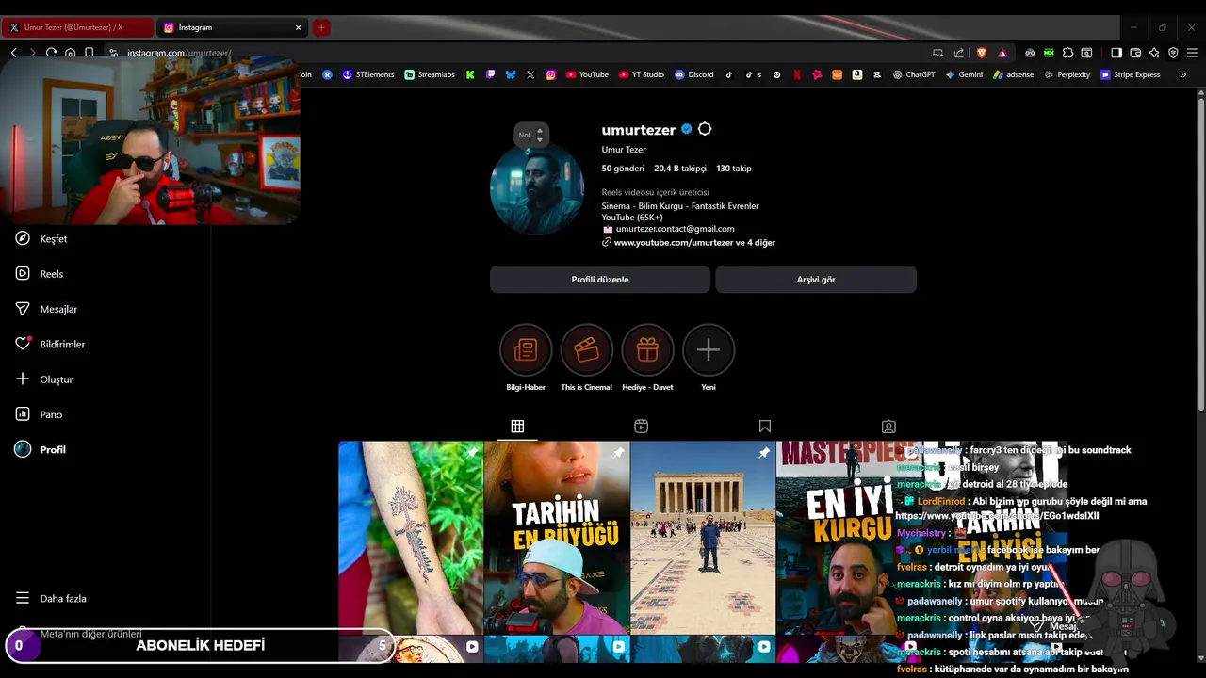Open the YouTube bookmark
Image resolution: width=1206 pixels, height=678 pixels.
click(x=587, y=74)
